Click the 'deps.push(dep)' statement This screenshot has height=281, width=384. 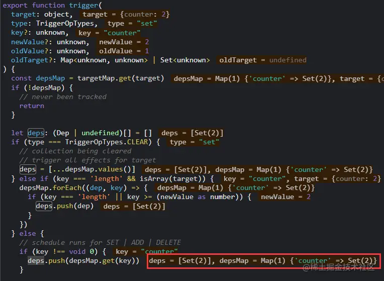(x=65, y=206)
